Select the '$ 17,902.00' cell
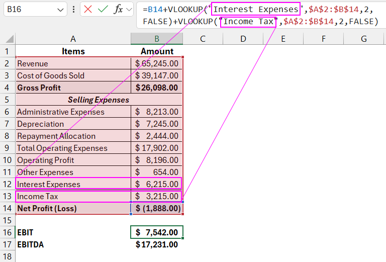 157,148
